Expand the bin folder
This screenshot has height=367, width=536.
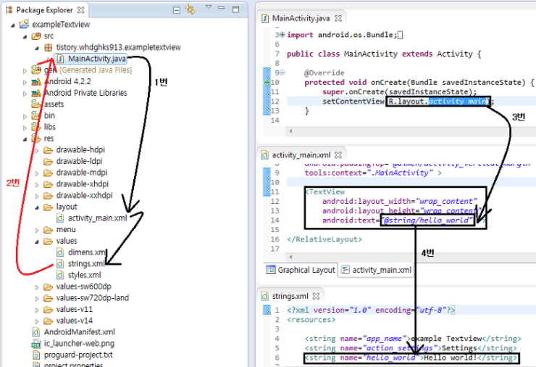[25, 116]
